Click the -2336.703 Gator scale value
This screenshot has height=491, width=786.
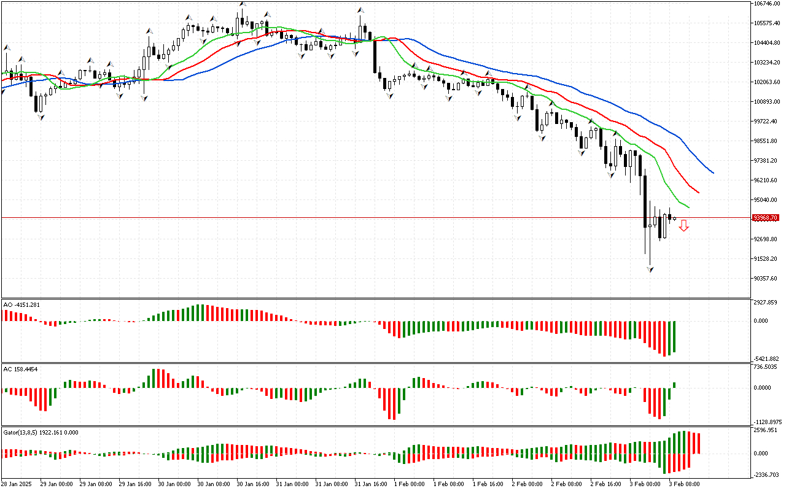coord(766,475)
